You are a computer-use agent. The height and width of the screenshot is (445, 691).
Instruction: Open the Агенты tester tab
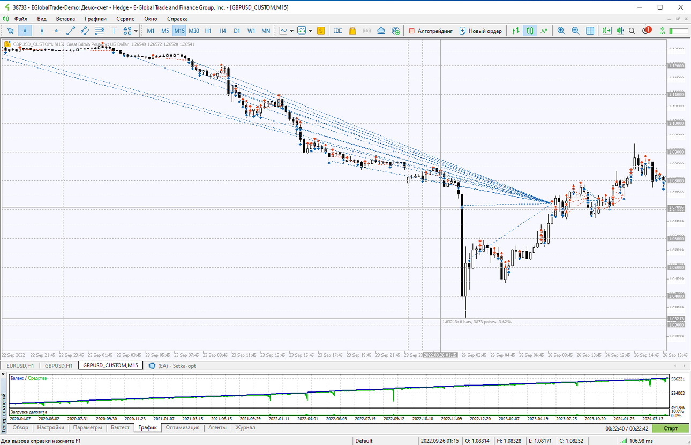point(217,428)
